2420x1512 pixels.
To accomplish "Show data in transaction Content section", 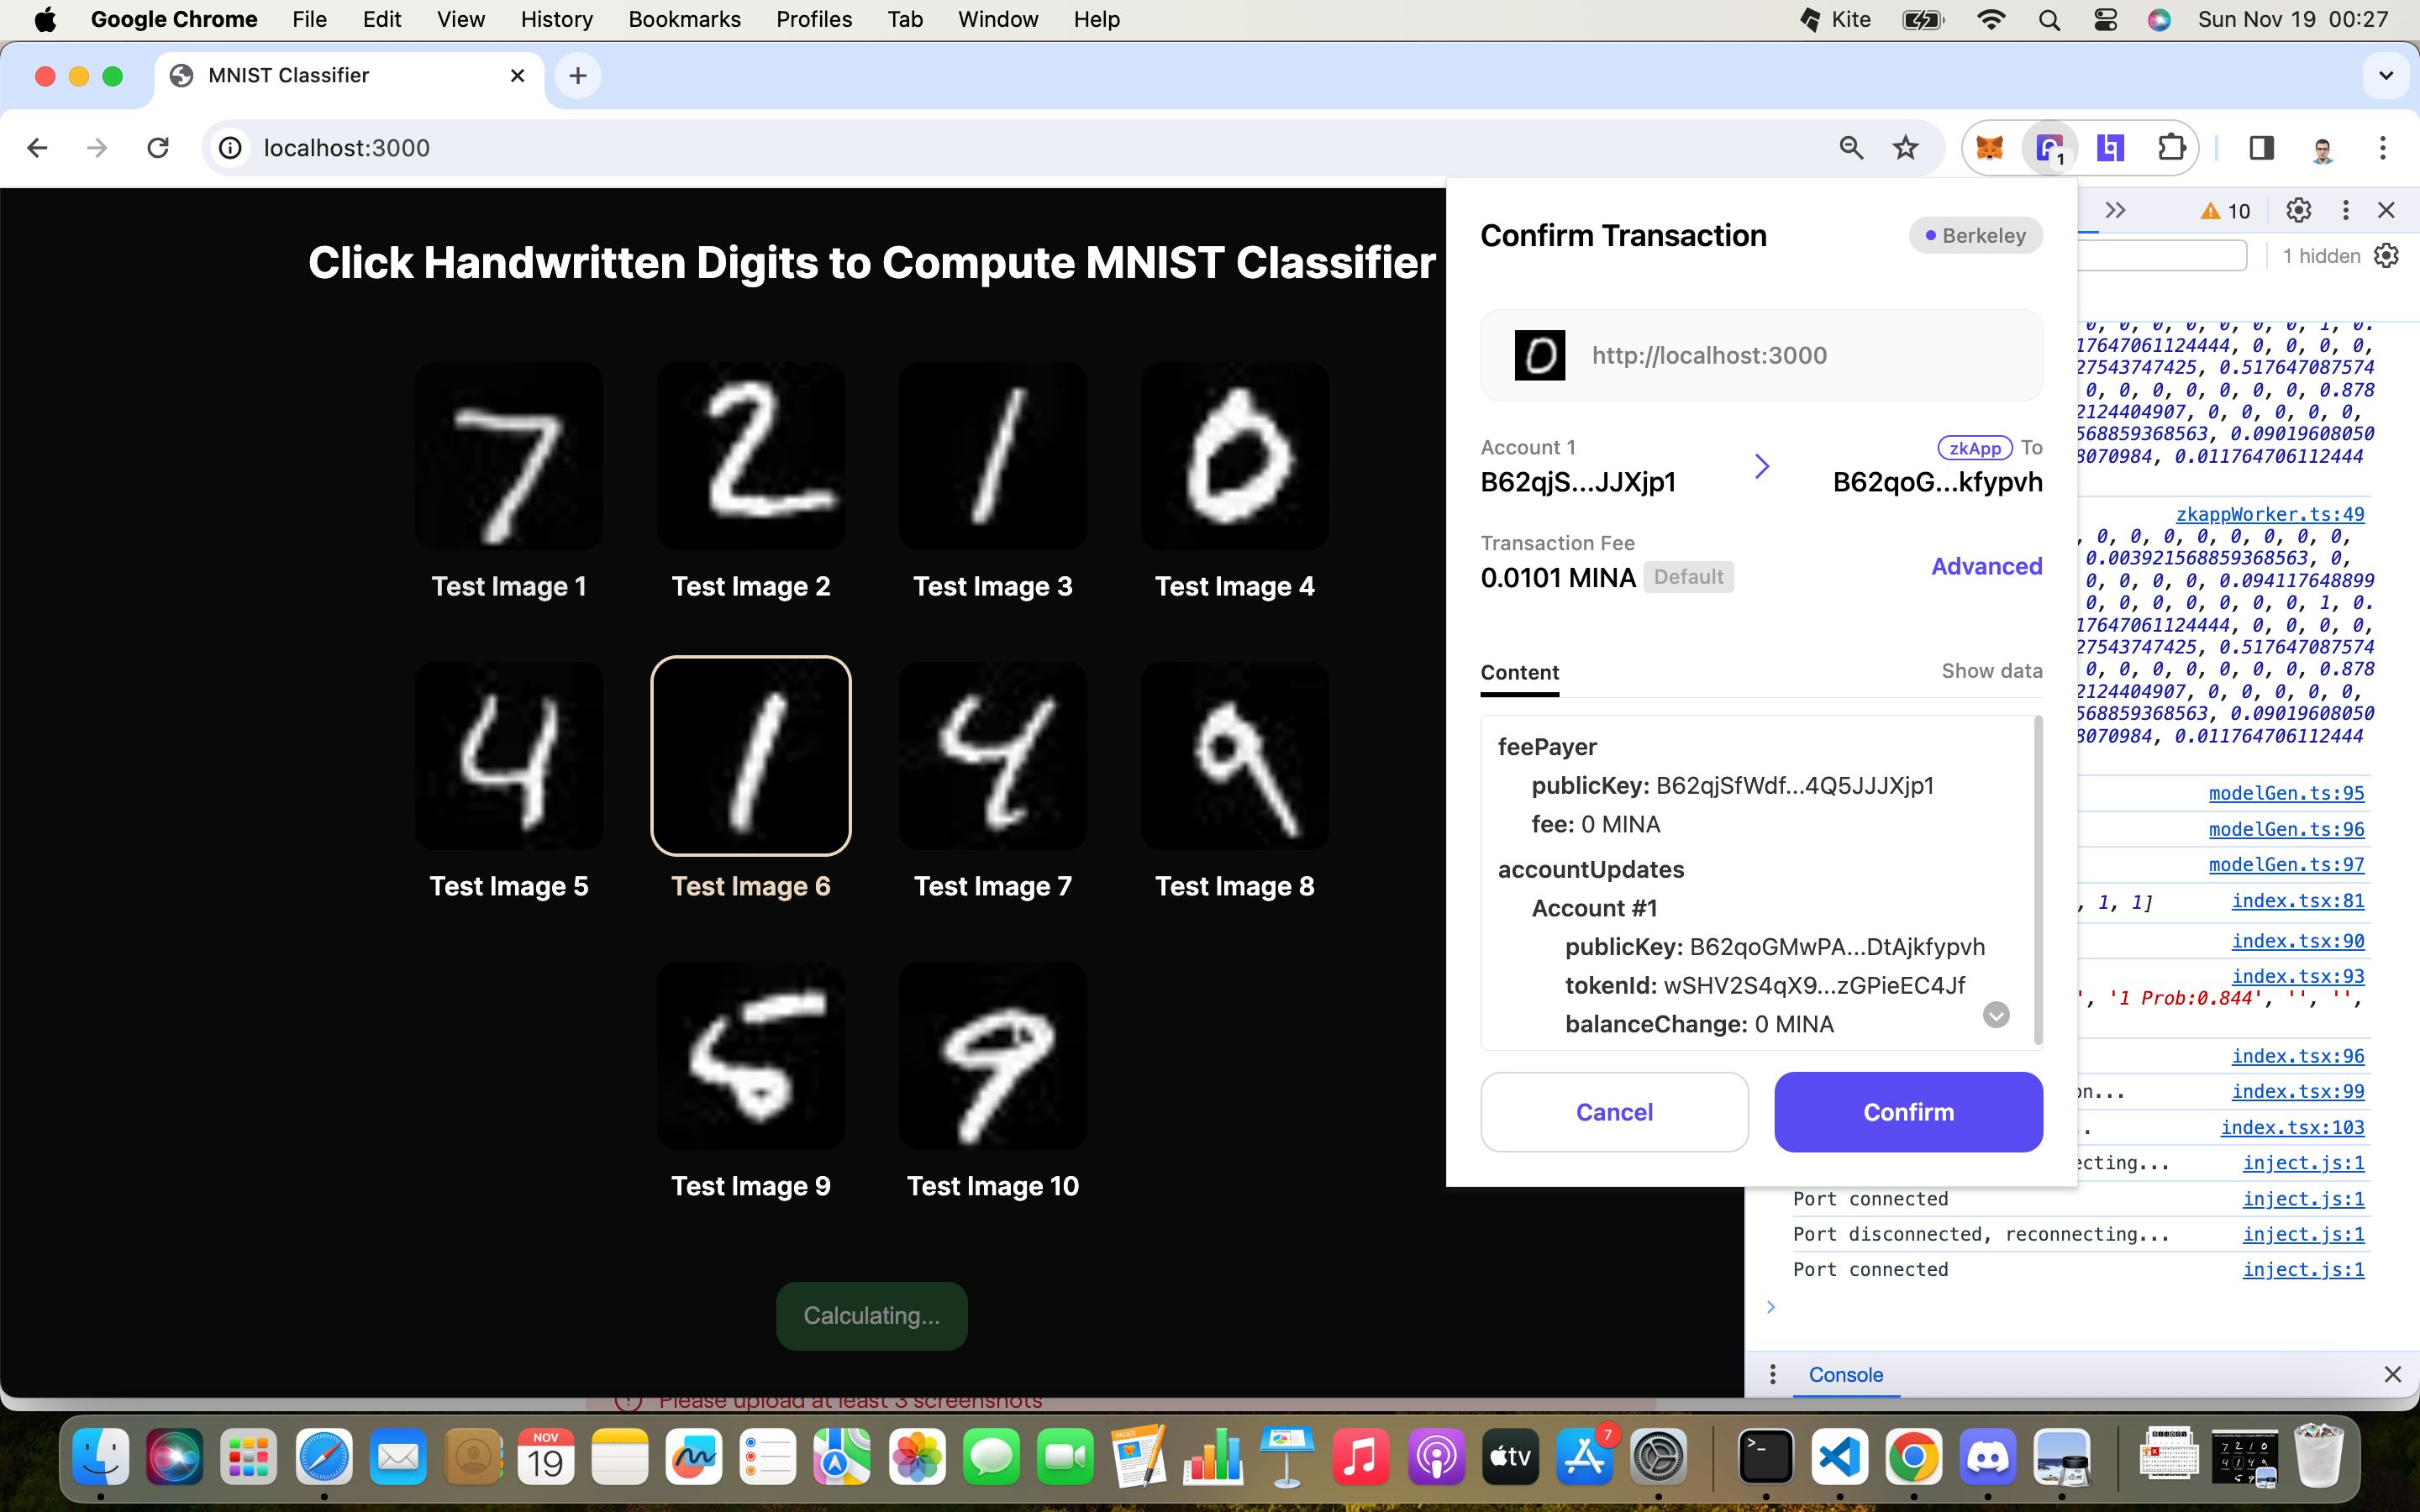I will [1991, 670].
